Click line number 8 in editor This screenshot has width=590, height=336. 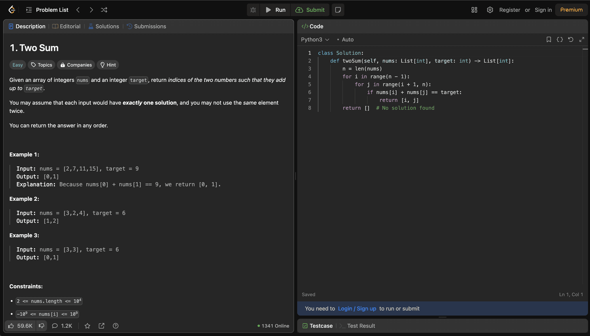pyautogui.click(x=310, y=108)
